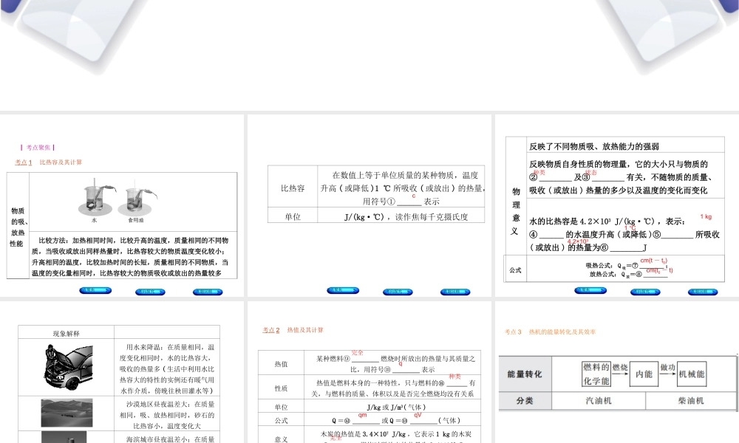Select the 现象解释 slide
This screenshot has width=739, height=443.
(x=122, y=372)
